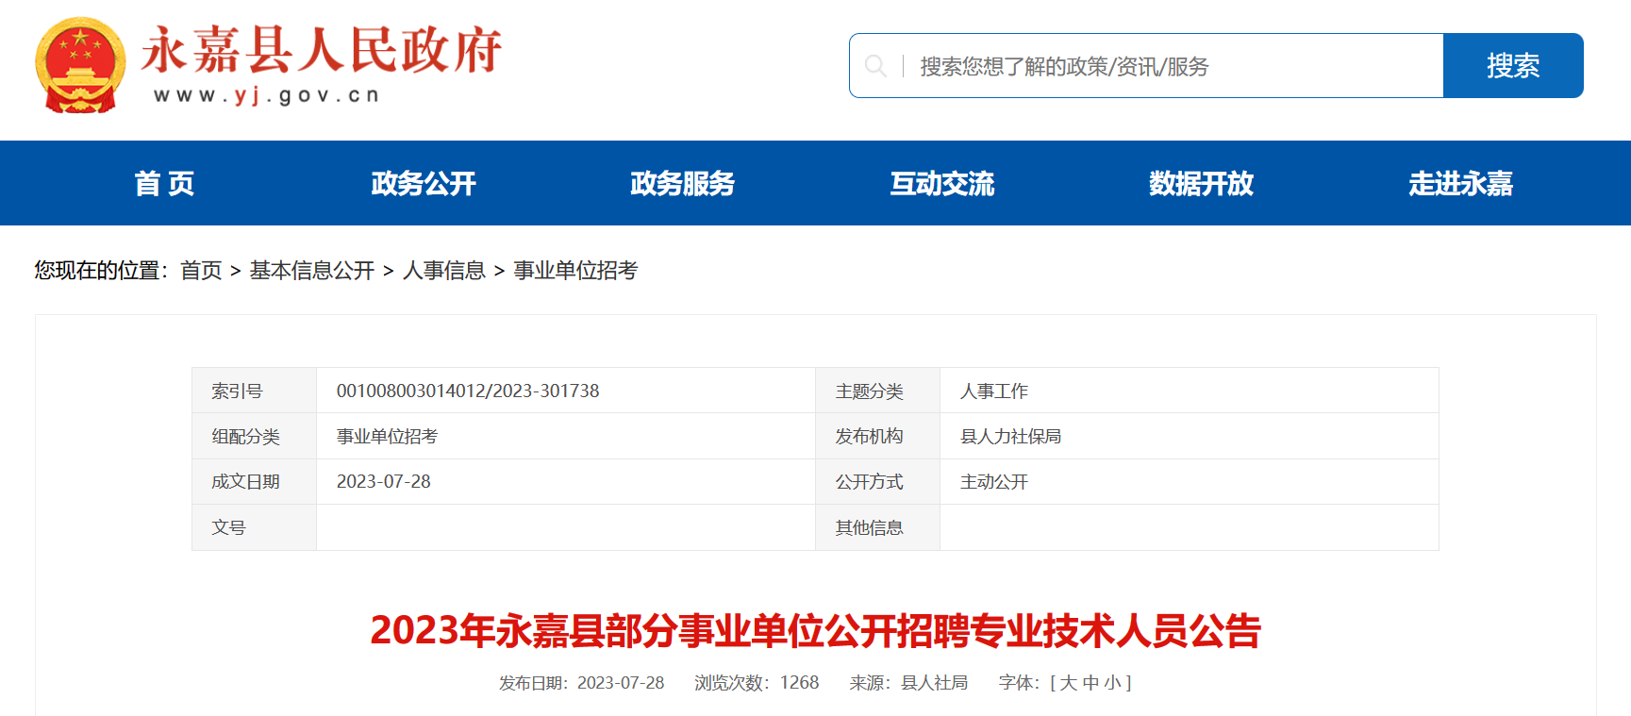Click the 主动公开 disclosure value
Screen dimensions: 1631x716
(994, 481)
